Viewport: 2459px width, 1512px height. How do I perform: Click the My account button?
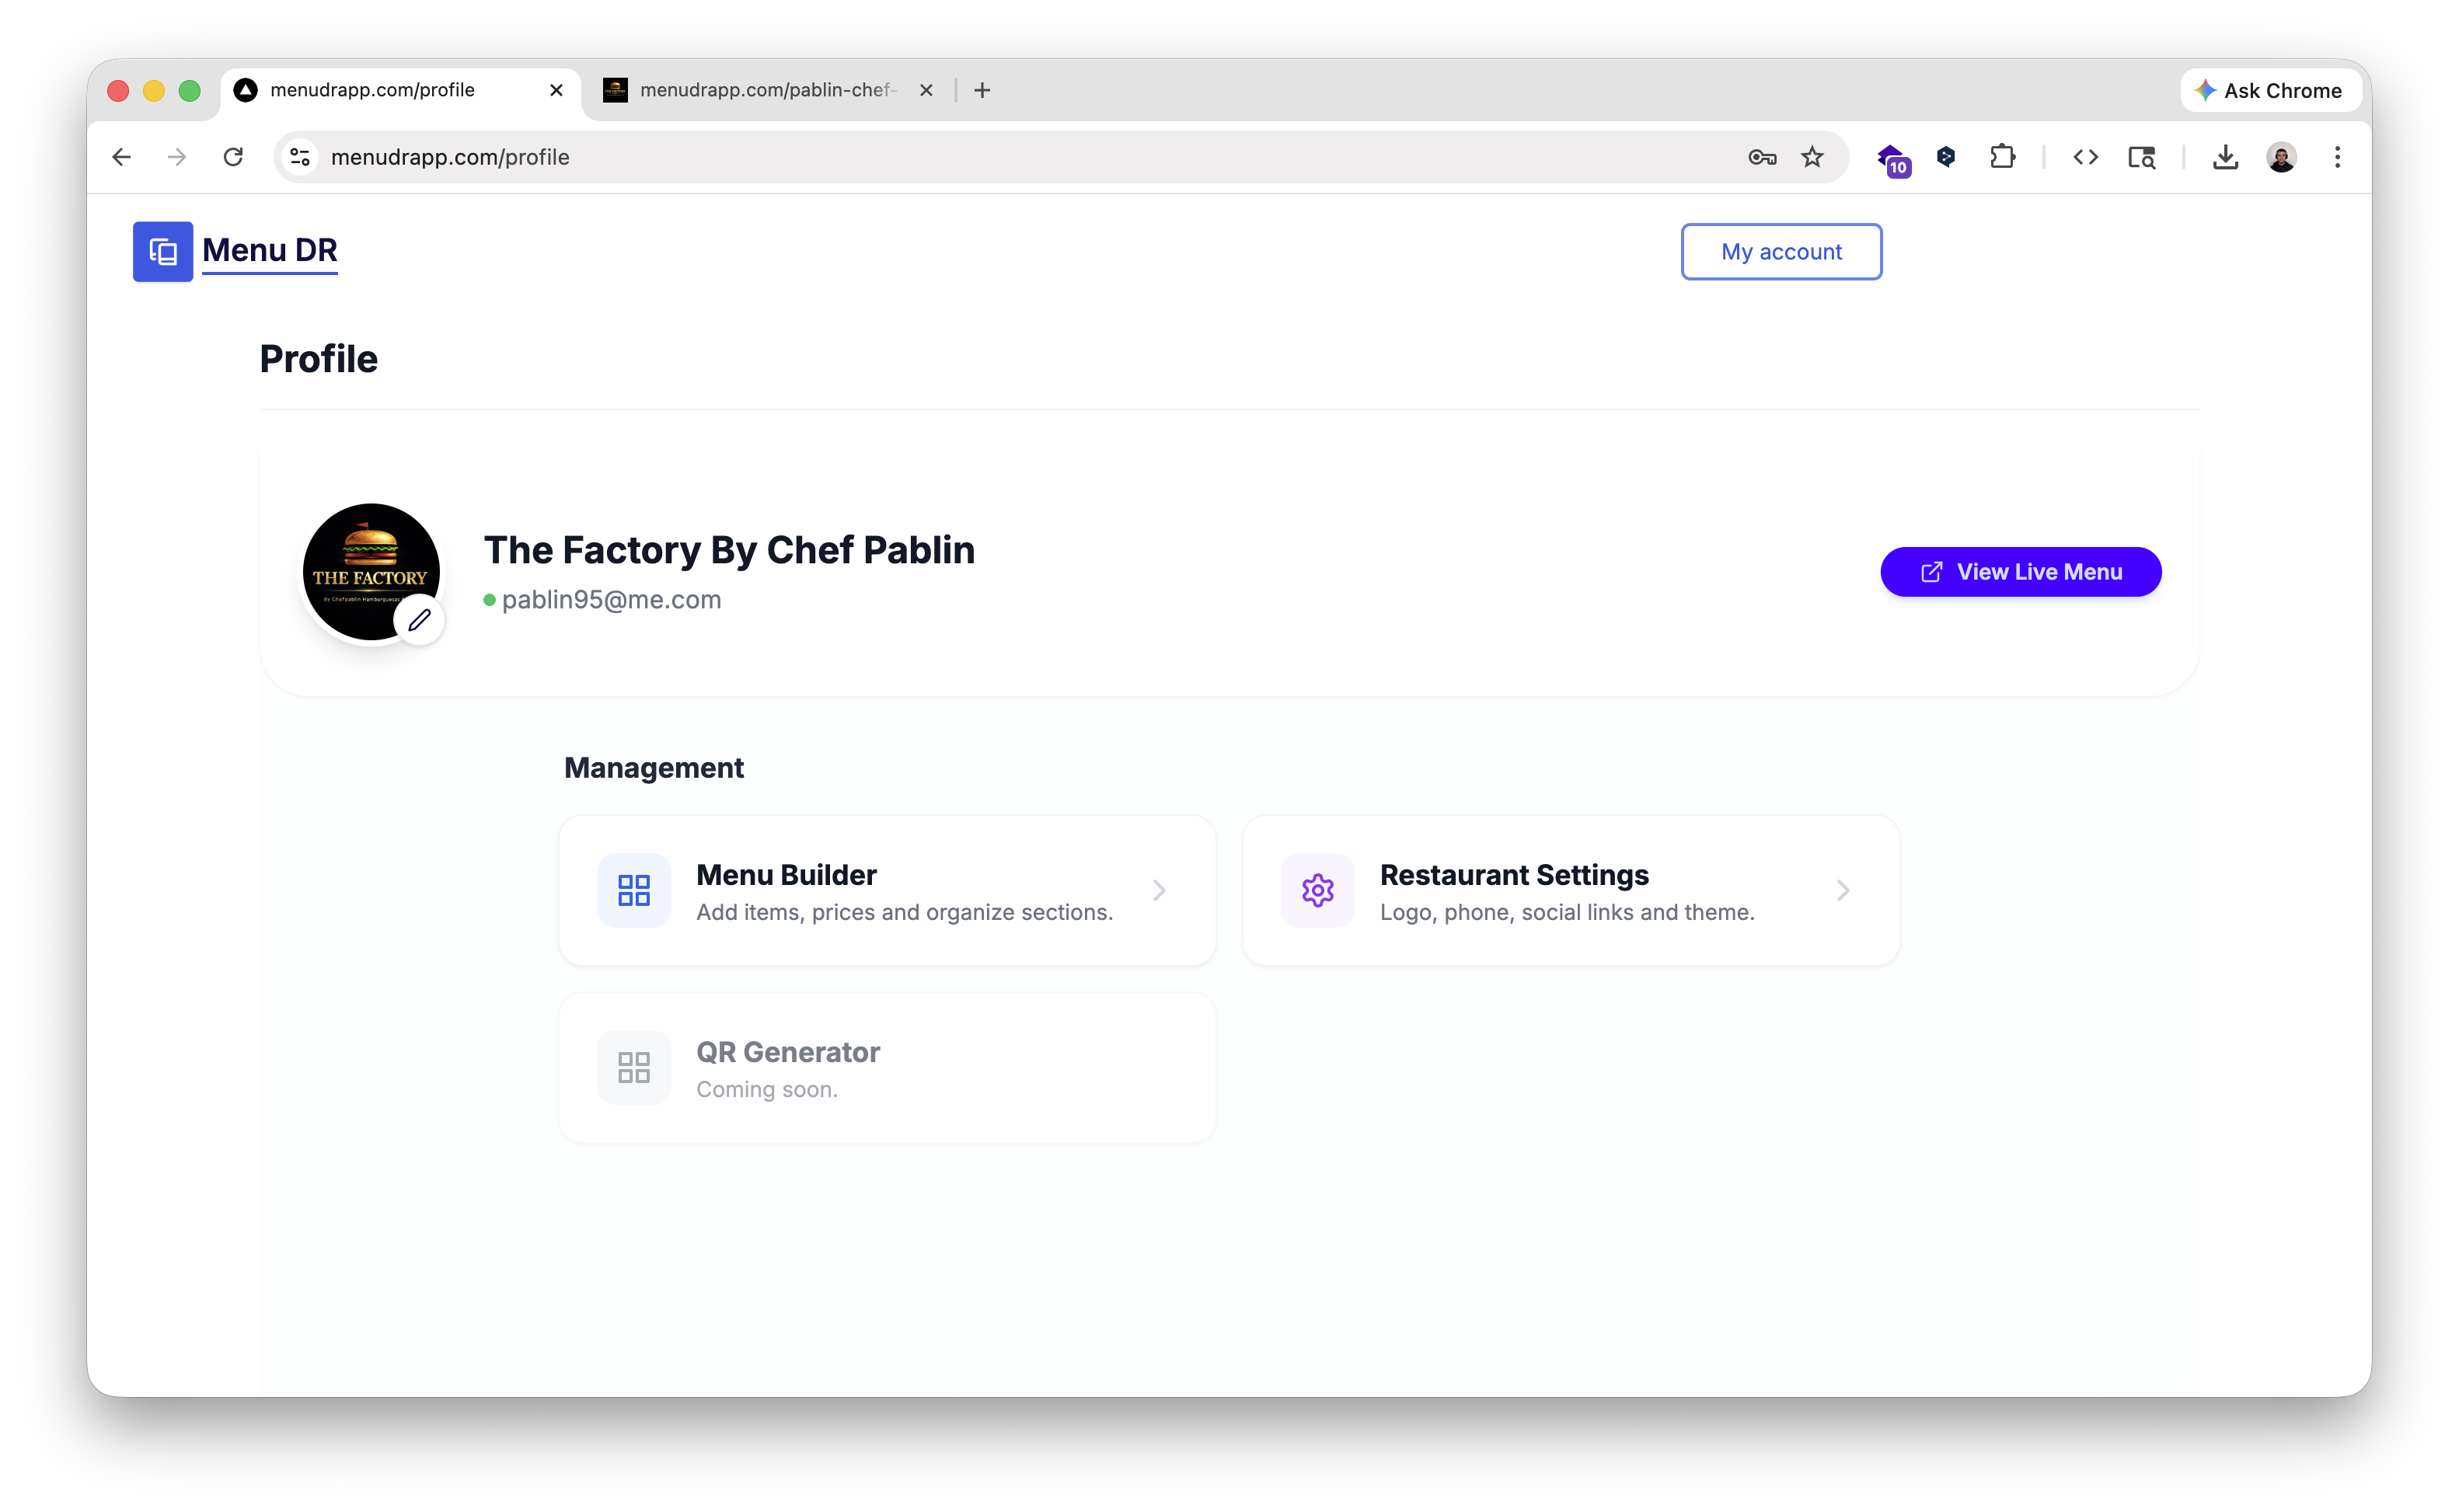pos(1781,252)
